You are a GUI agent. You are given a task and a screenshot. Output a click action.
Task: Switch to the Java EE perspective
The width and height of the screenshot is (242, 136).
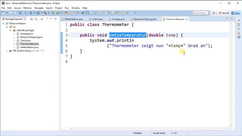click(223, 13)
